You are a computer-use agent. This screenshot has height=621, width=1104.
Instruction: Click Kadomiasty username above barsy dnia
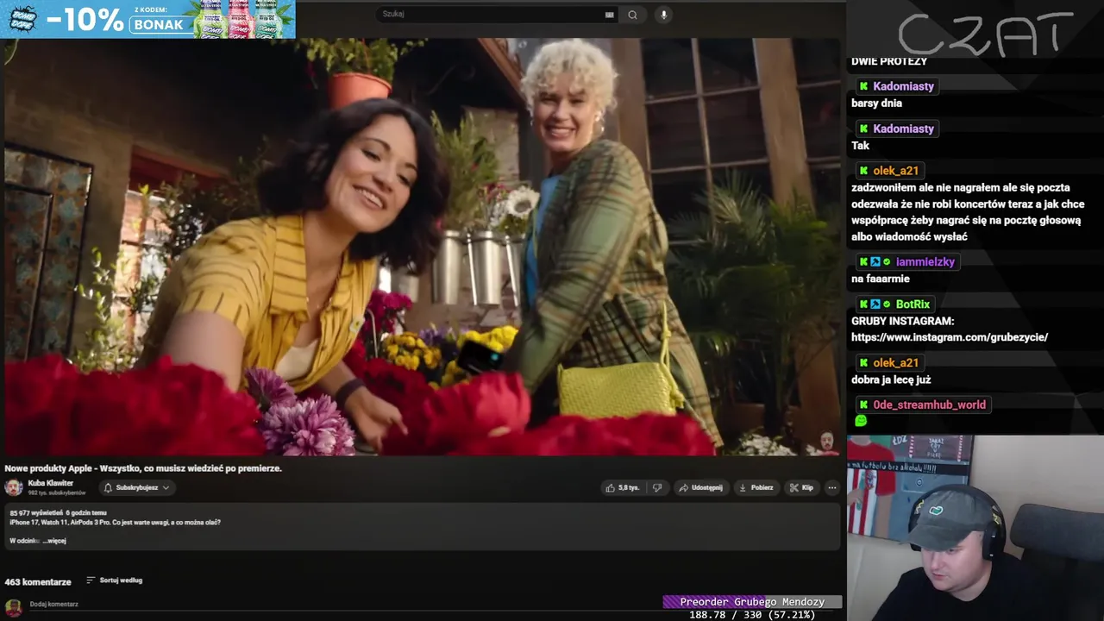pos(903,86)
